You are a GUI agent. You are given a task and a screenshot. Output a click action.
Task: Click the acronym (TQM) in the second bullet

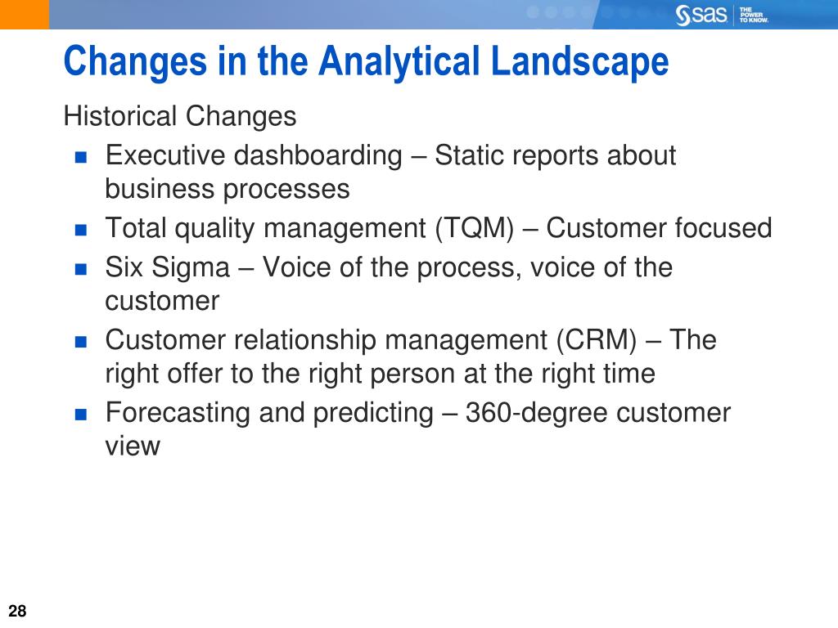(x=475, y=229)
